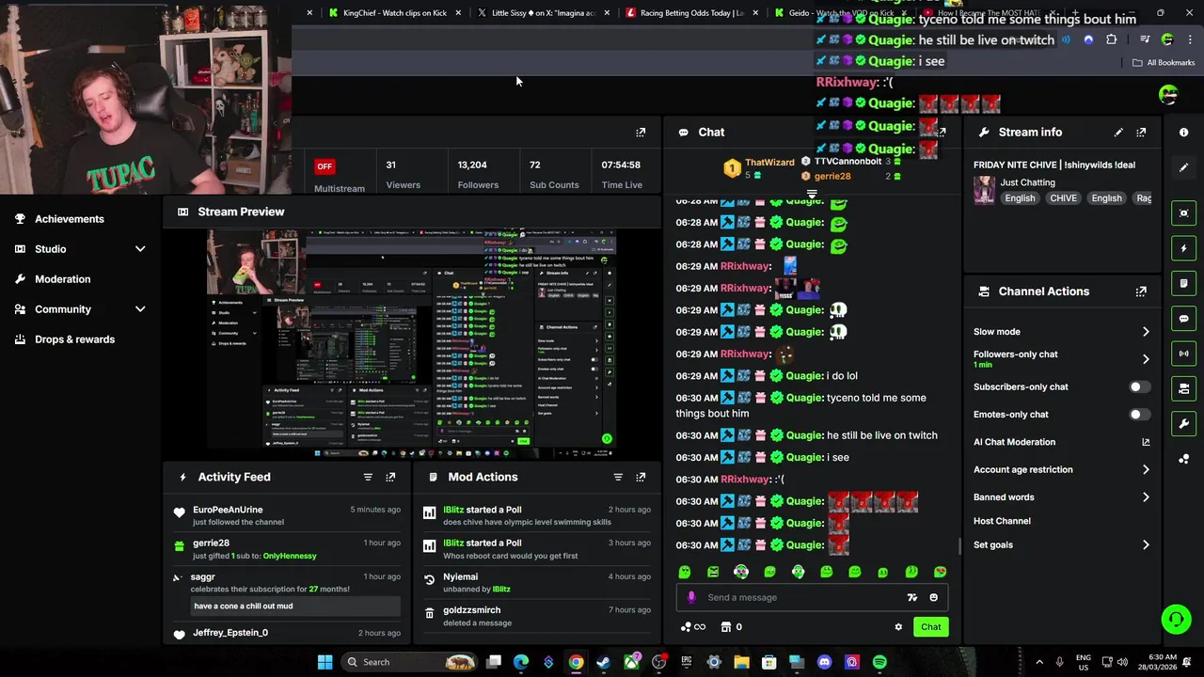
Task: Open chat settings with the gear icon
Action: (898, 627)
